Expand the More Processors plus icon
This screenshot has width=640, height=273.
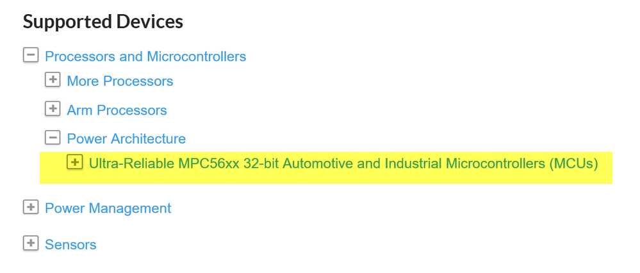pos(53,80)
